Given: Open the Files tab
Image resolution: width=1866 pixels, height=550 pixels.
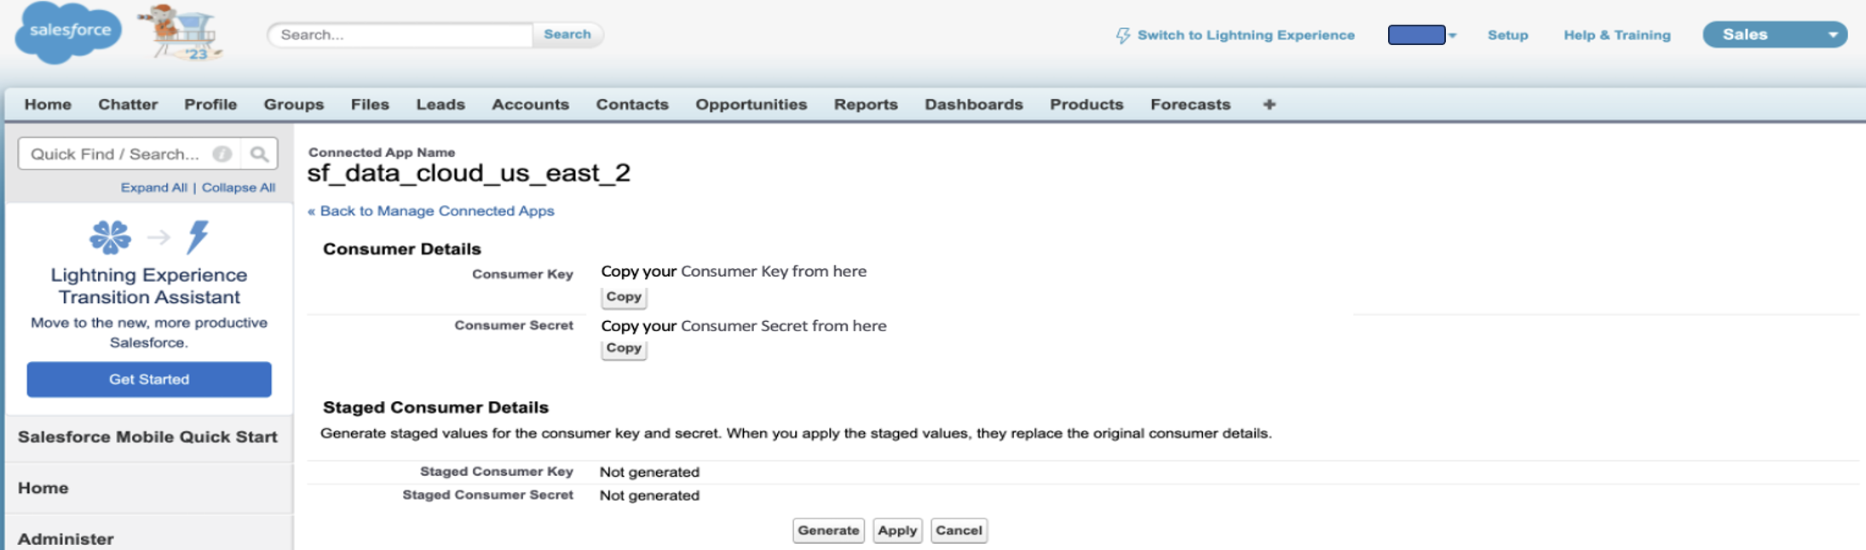Looking at the screenshot, I should pyautogui.click(x=370, y=105).
